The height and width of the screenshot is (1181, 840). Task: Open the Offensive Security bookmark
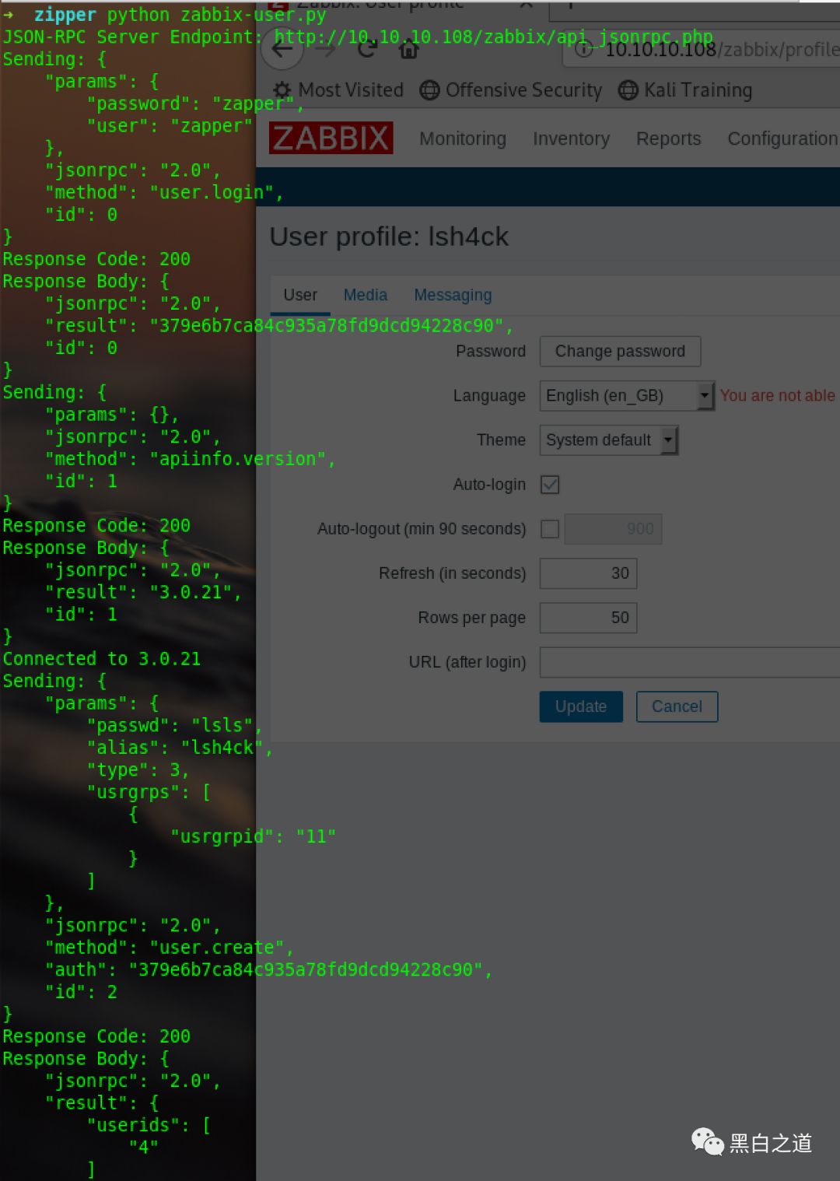510,90
